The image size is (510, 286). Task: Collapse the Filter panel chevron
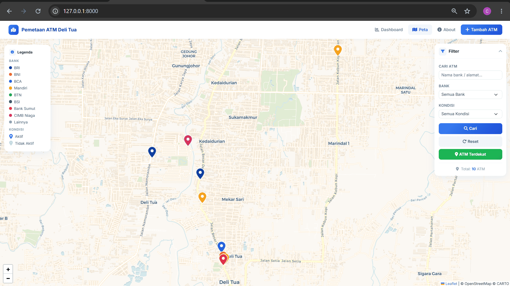pos(500,51)
